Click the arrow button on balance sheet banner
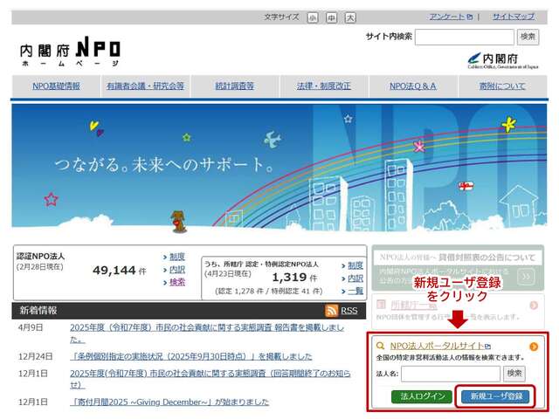The image size is (559, 419). coord(527,276)
